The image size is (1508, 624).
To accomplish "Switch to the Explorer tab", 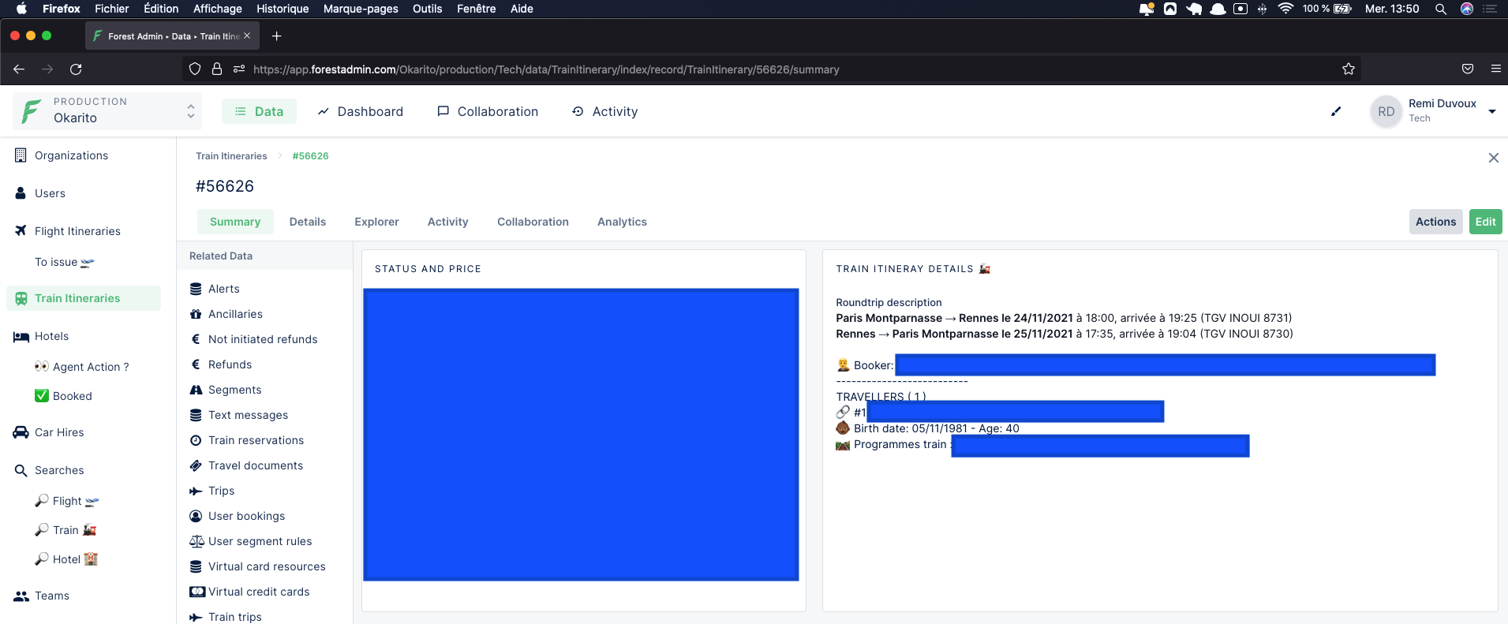I will click(376, 222).
